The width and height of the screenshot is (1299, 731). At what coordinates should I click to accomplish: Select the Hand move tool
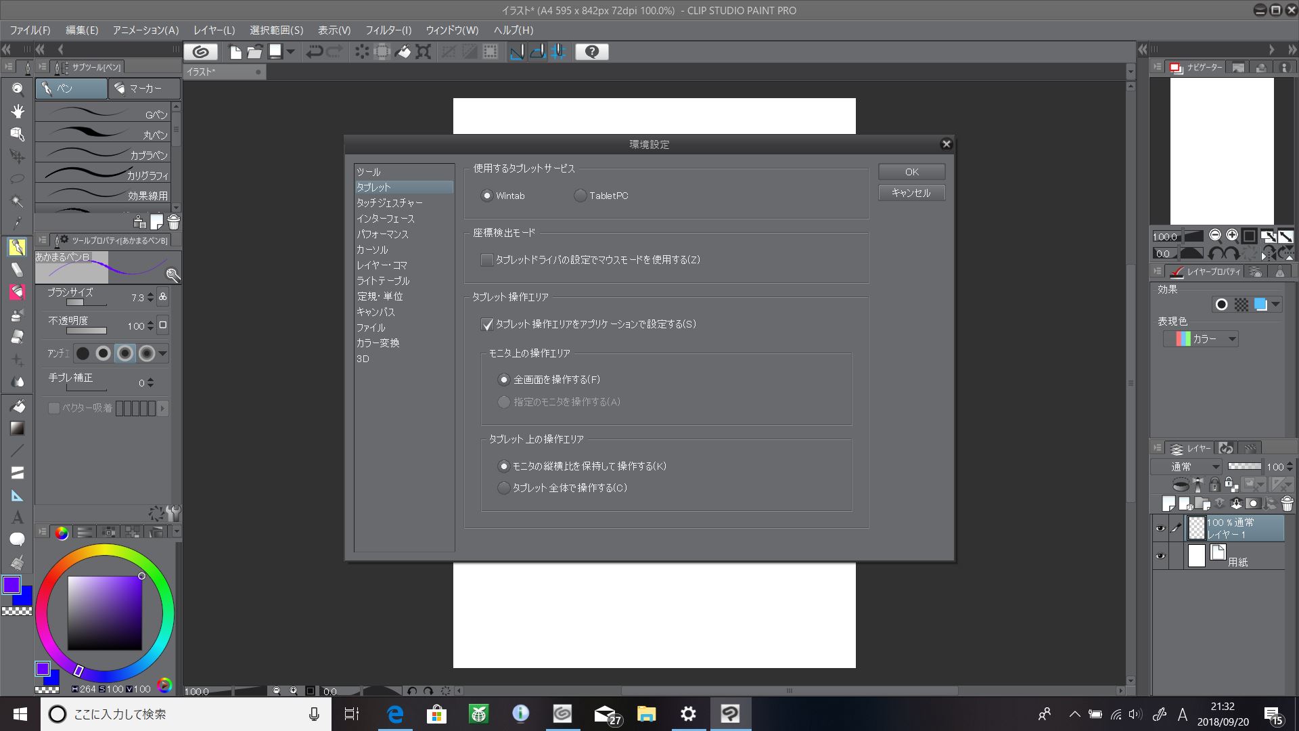point(18,111)
